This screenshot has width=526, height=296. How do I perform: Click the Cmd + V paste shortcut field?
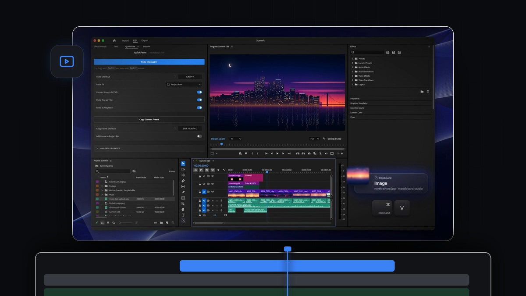[x=190, y=77]
